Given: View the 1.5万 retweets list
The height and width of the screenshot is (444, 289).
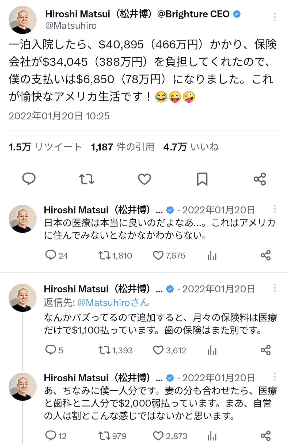Looking at the screenshot, I should (x=45, y=147).
